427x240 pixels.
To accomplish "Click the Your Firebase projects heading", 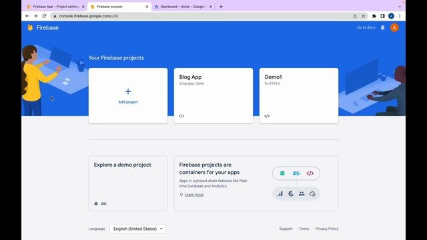I will (x=116, y=58).
